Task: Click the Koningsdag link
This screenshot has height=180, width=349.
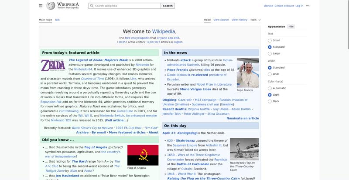Action: 187,133
